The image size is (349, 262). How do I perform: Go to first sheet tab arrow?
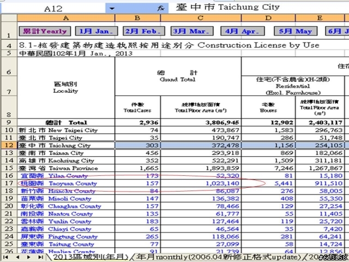(6, 257)
